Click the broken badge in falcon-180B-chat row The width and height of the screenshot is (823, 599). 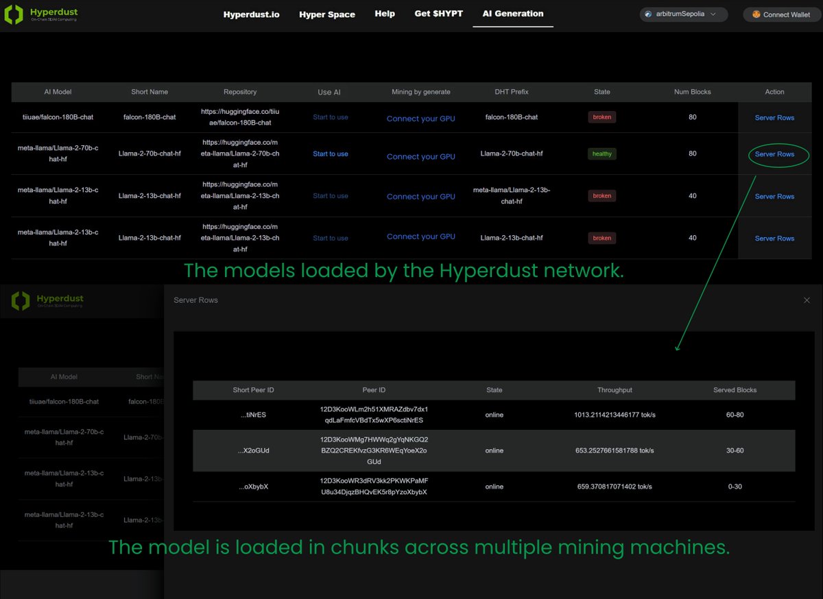point(602,117)
